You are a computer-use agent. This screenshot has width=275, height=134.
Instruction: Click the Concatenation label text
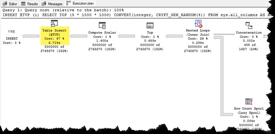[249, 33]
